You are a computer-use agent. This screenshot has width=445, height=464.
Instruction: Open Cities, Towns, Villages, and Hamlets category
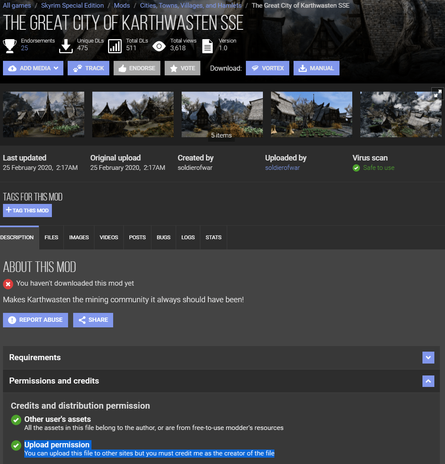pos(191,6)
